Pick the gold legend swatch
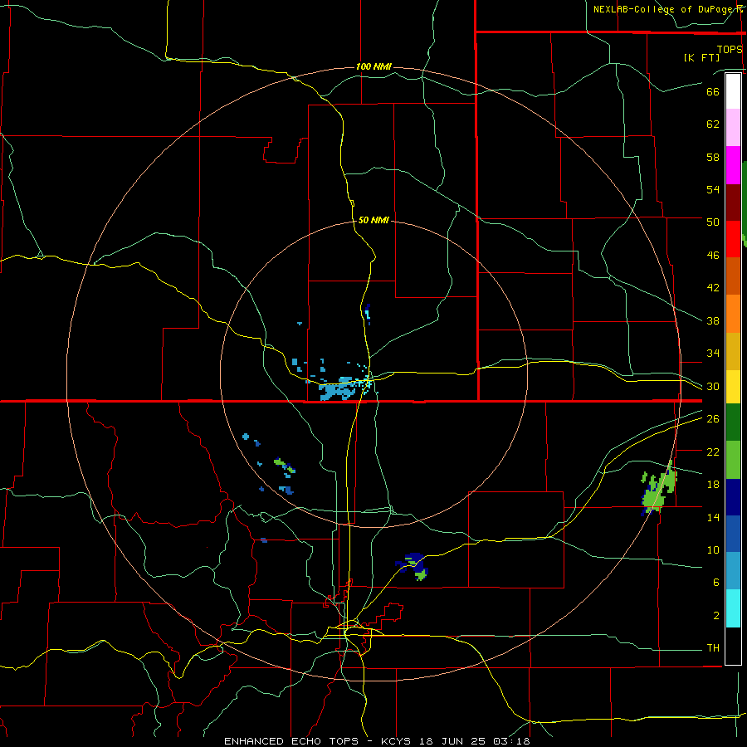The image size is (747, 747). point(733,350)
